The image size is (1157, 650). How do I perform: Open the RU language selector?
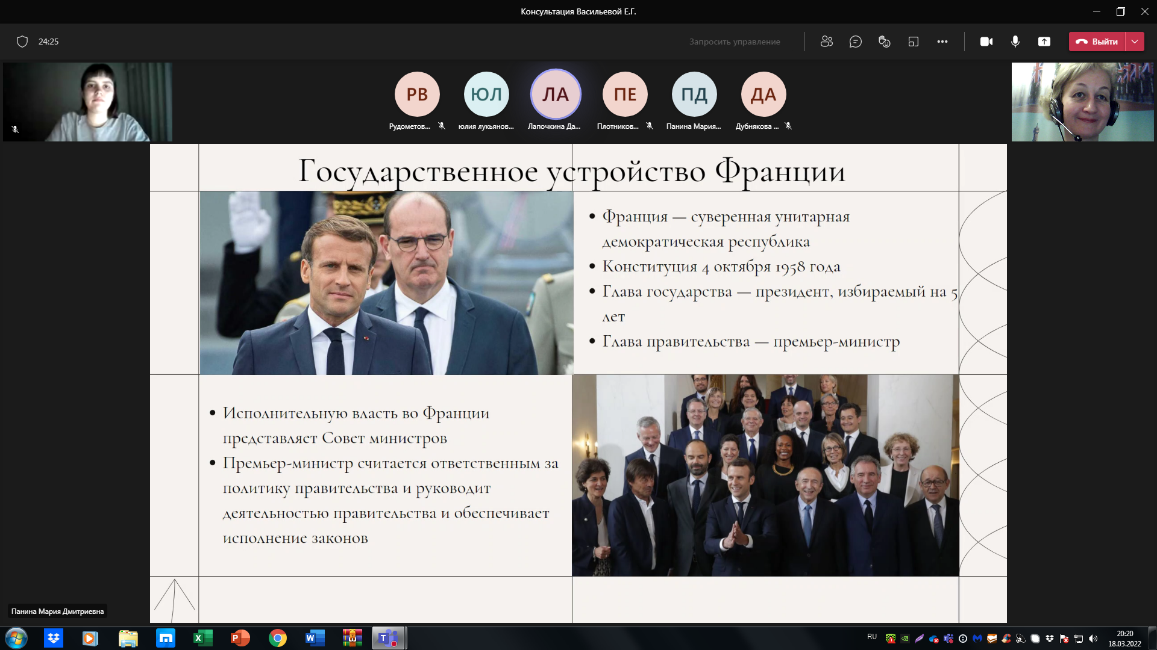[x=872, y=638]
